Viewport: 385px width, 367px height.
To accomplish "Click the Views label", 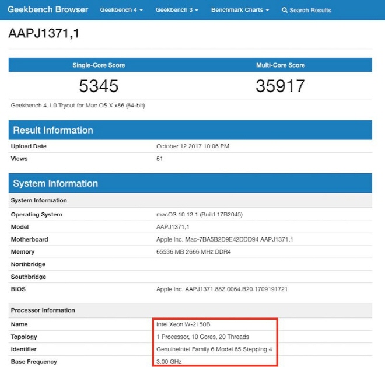I will coord(19,159).
